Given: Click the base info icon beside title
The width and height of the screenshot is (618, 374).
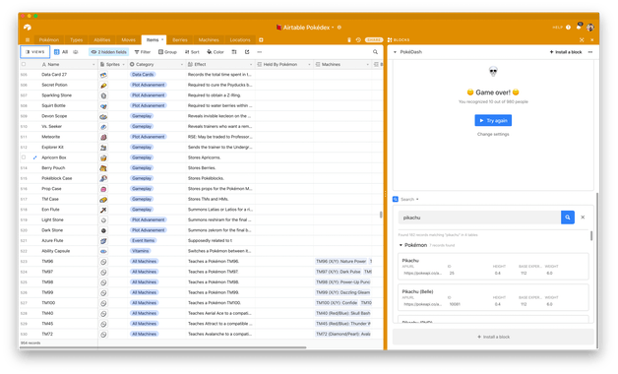Looking at the screenshot, I should tap(339, 28).
